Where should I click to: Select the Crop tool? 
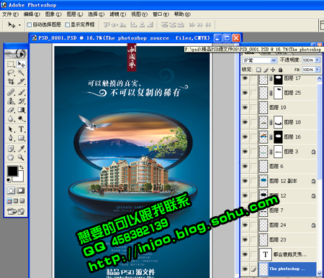click(x=11, y=82)
